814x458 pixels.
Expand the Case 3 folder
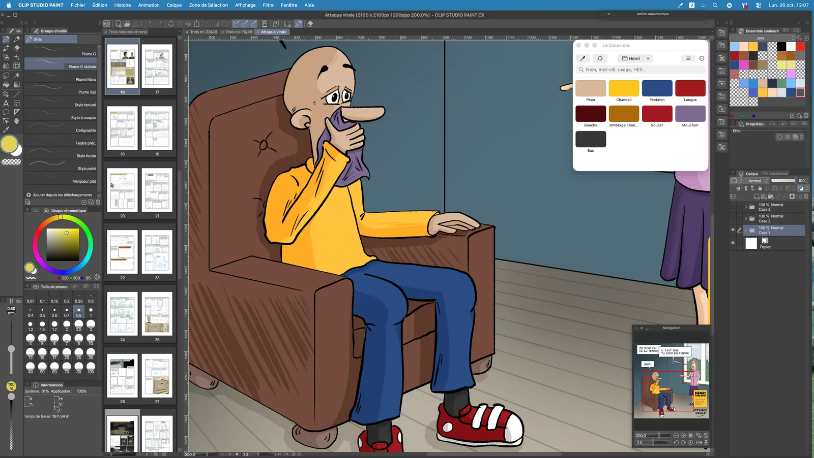click(746, 207)
